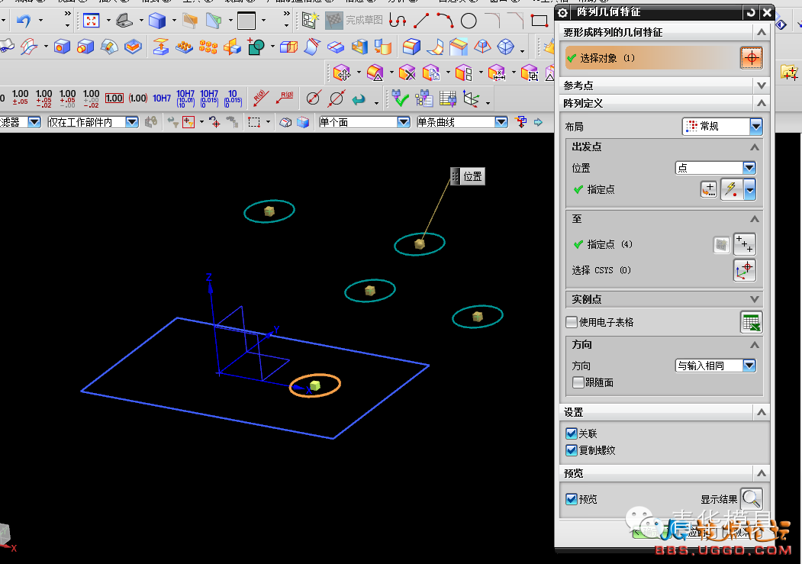Click the orange-circled source point on the plane
This screenshot has width=802, height=564.
(314, 385)
